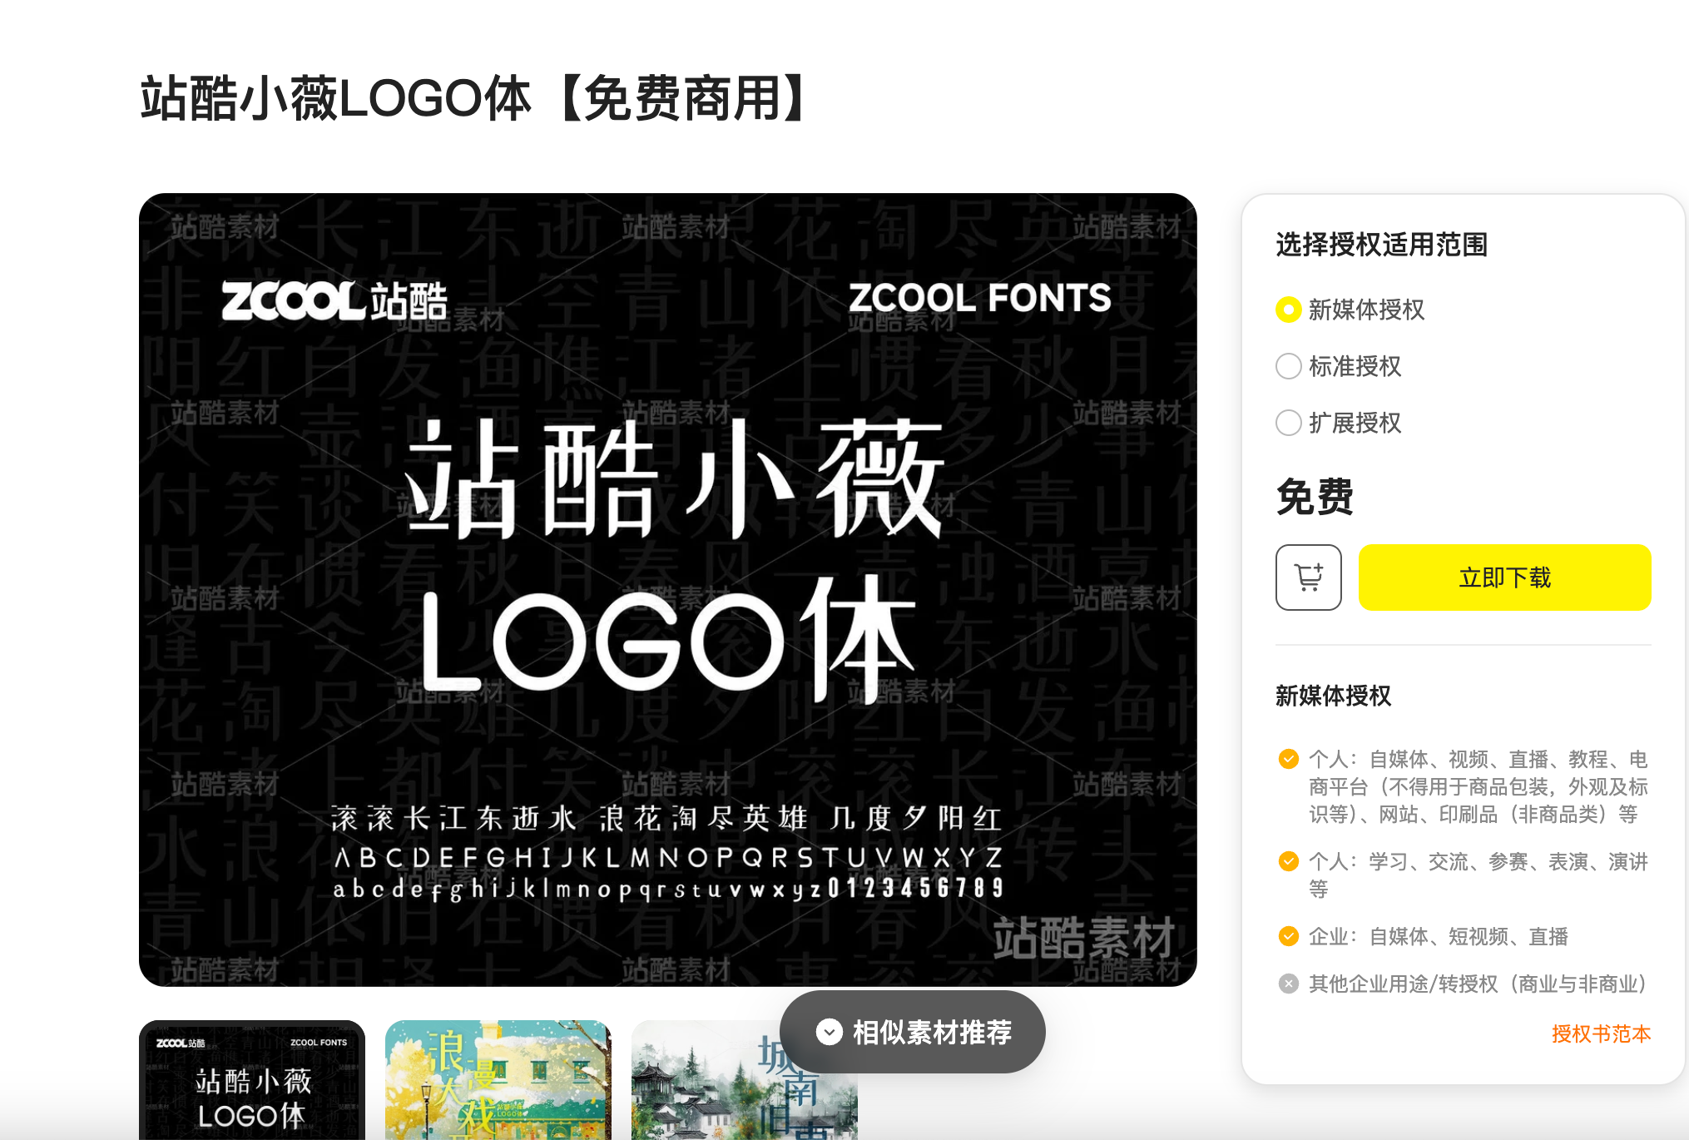
Task: Click the checkmark icon beside 个人：学习、交流
Action: [x=1288, y=861]
